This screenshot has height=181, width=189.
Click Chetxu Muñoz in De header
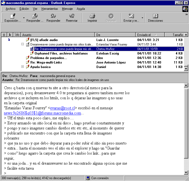click(x=18, y=76)
